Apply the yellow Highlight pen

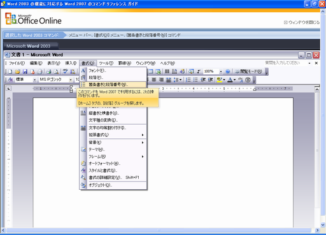[220, 80]
